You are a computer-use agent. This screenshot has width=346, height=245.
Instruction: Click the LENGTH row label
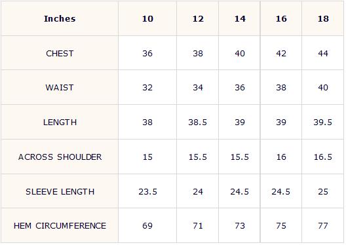click(60, 122)
